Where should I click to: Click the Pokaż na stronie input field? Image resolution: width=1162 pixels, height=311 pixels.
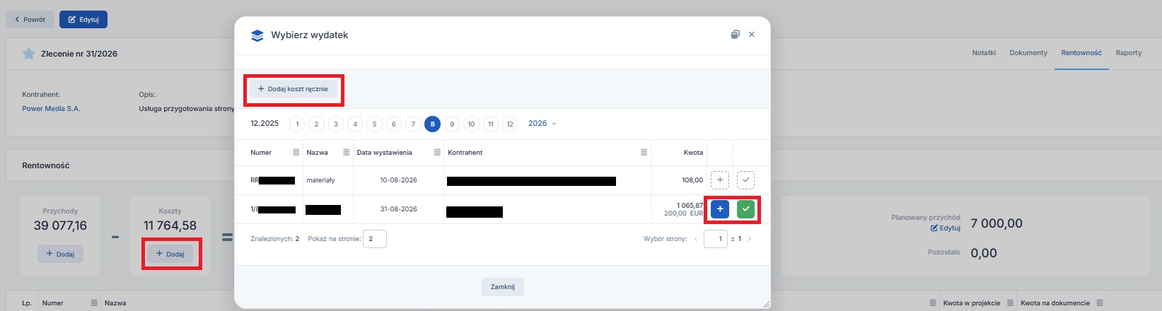click(375, 239)
